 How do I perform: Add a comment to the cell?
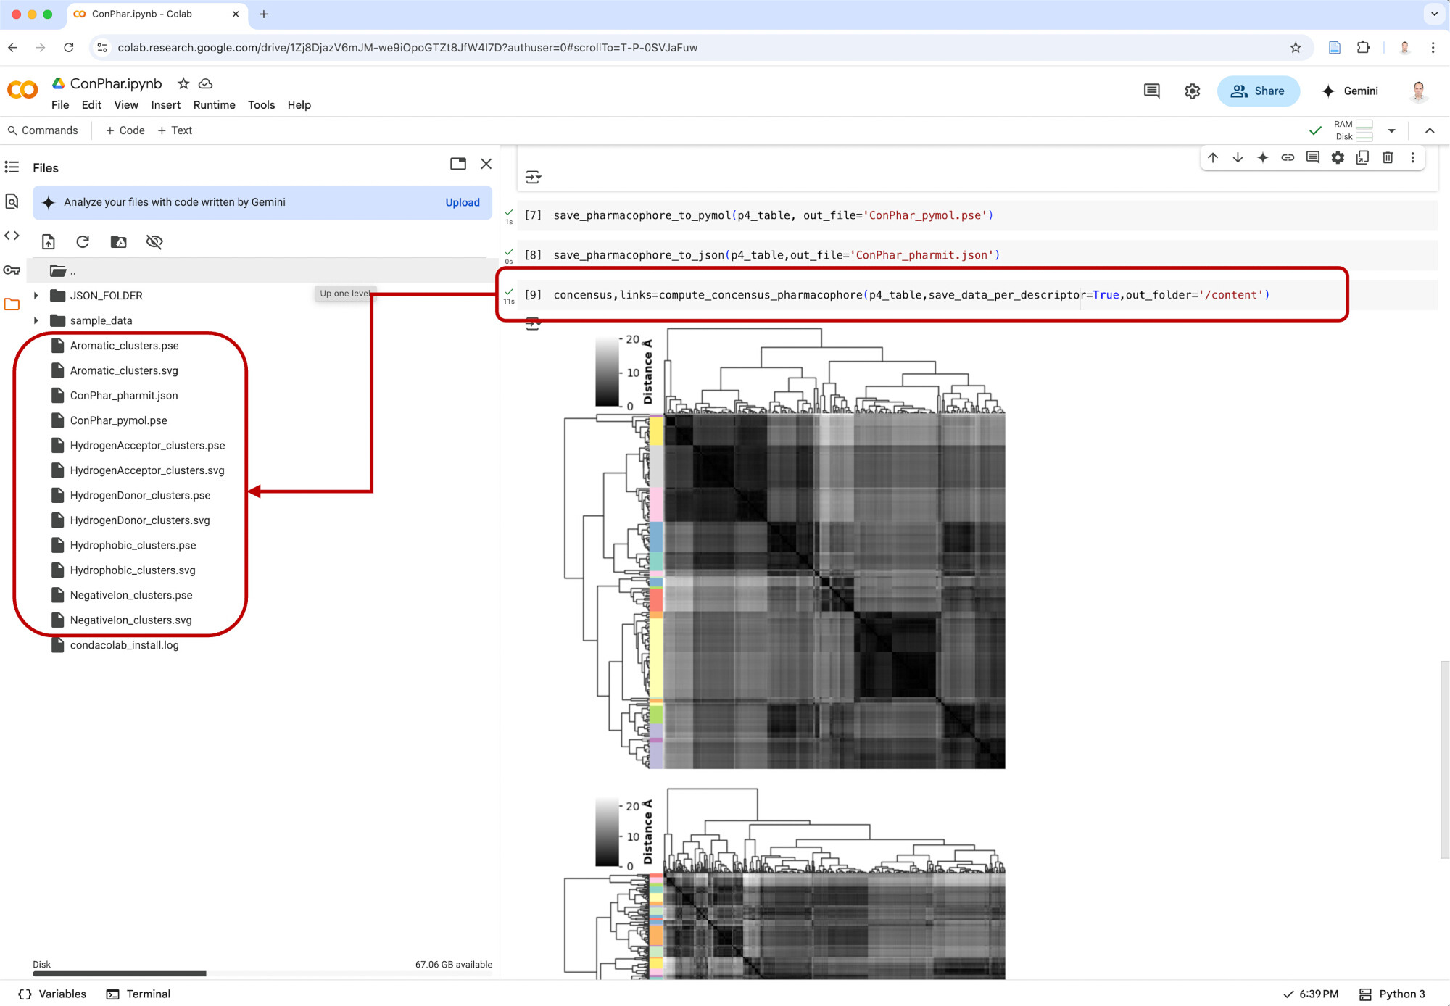(1313, 157)
